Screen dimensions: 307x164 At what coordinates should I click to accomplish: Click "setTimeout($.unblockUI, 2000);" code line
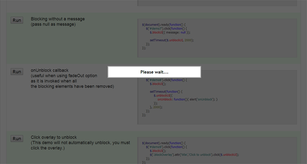coord(172,40)
